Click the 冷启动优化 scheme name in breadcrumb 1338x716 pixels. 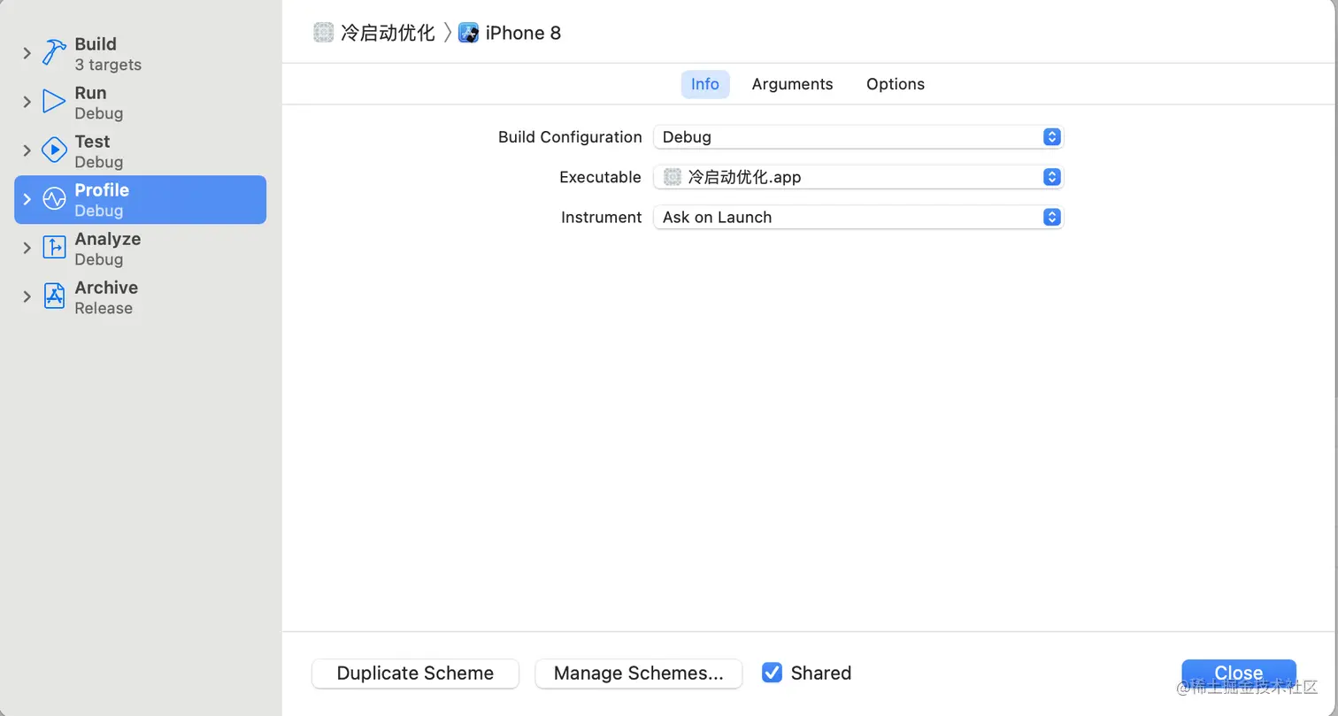point(388,33)
